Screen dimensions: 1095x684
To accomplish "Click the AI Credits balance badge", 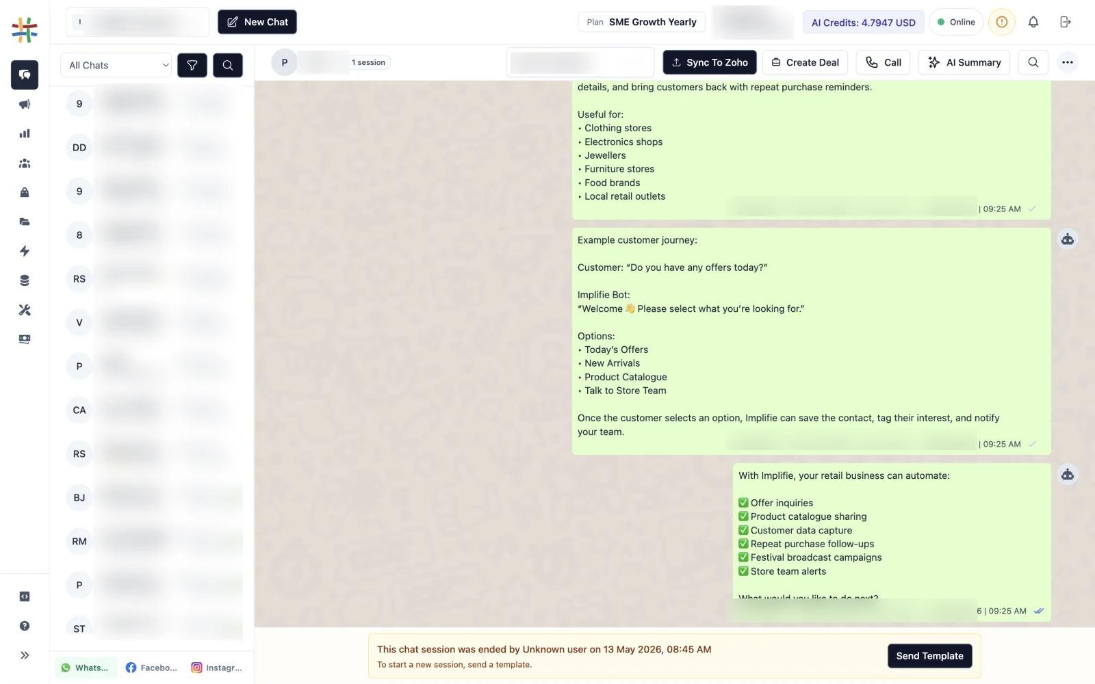I will [x=863, y=23].
